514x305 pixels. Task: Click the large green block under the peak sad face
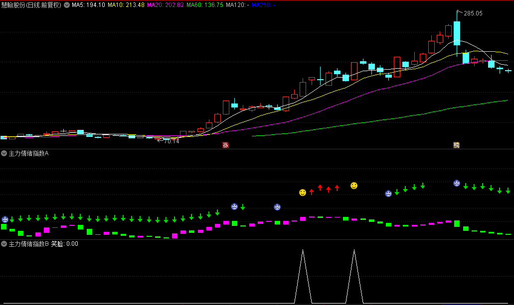457,224
